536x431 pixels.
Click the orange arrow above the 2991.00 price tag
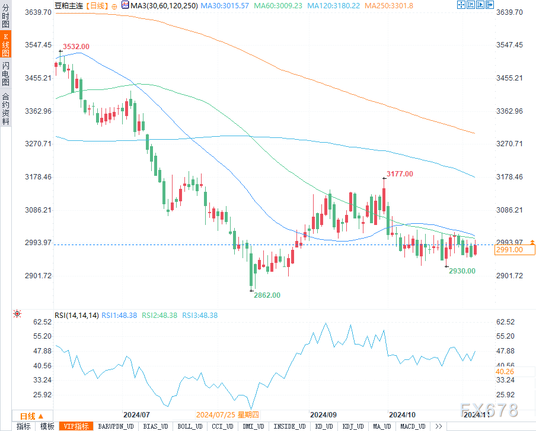point(532,242)
